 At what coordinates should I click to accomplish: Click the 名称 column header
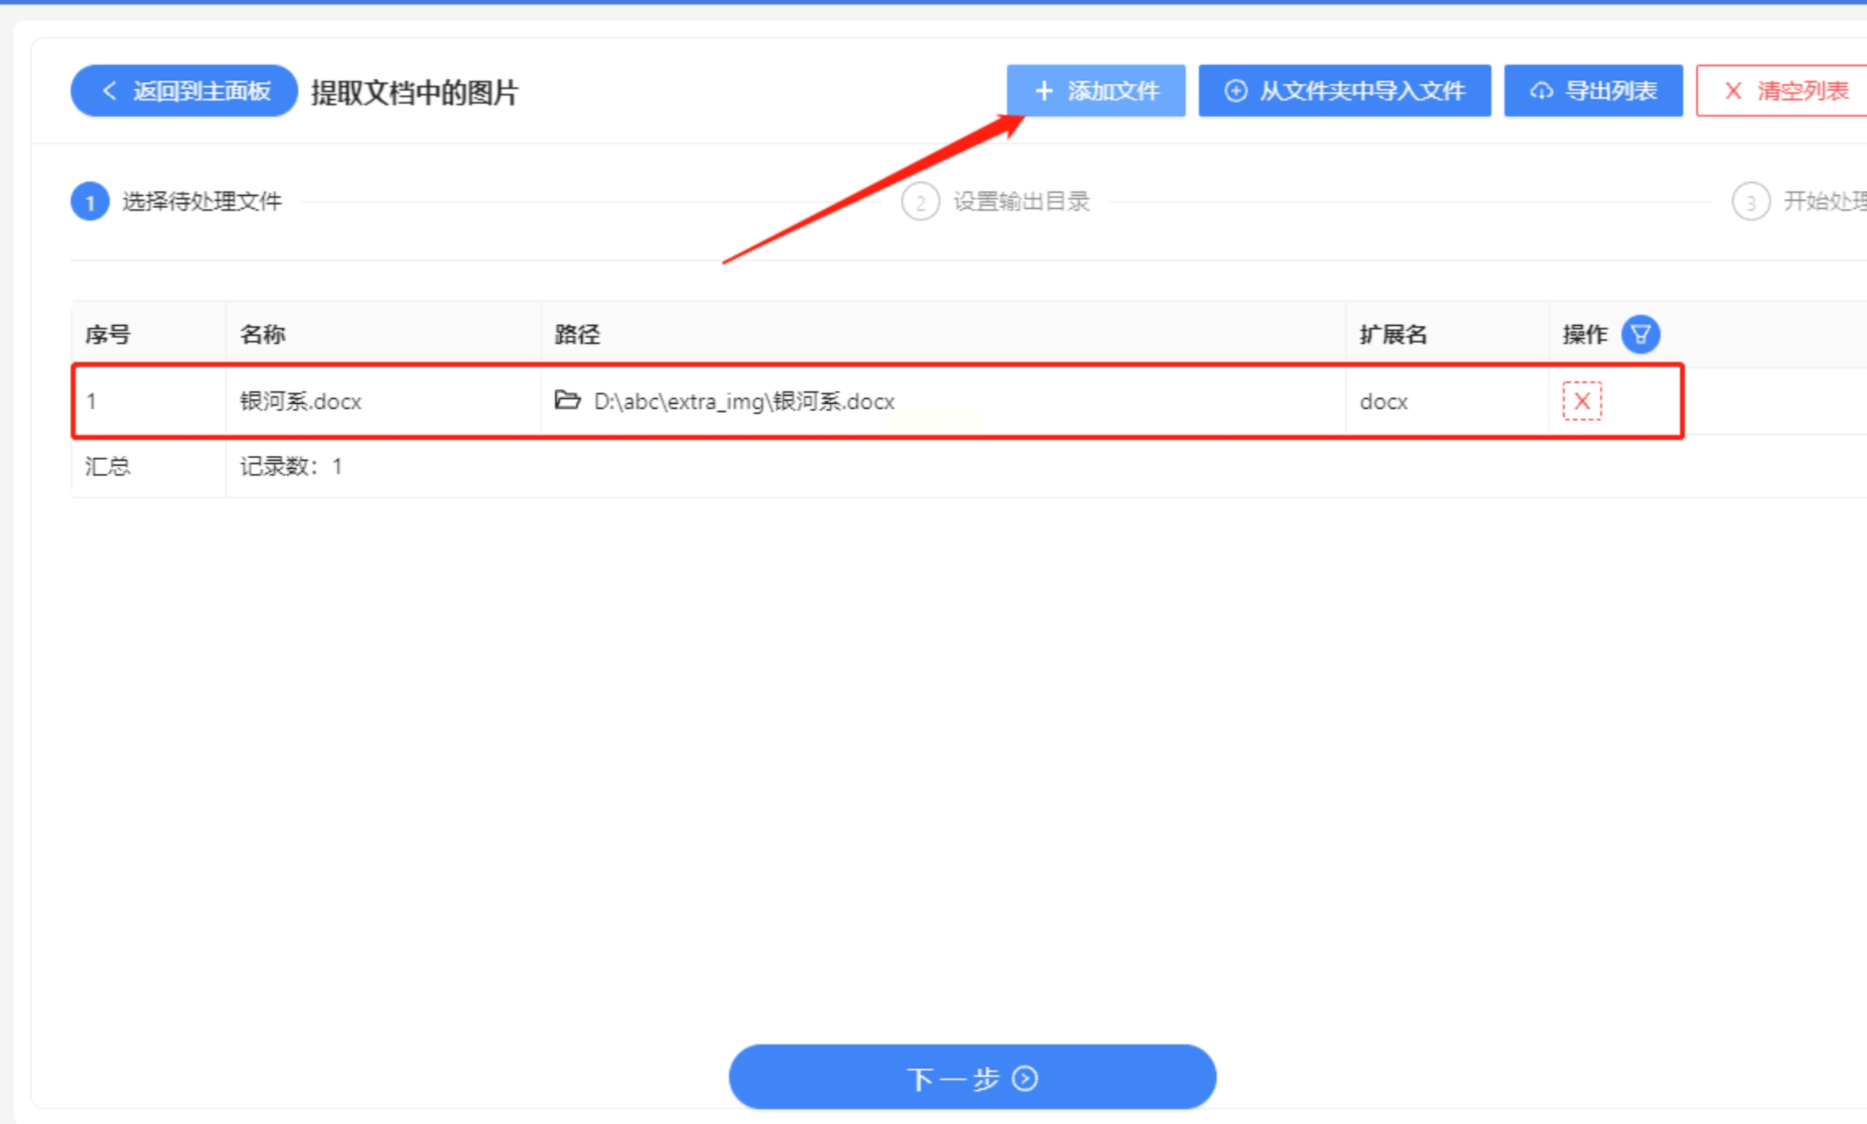coord(263,334)
